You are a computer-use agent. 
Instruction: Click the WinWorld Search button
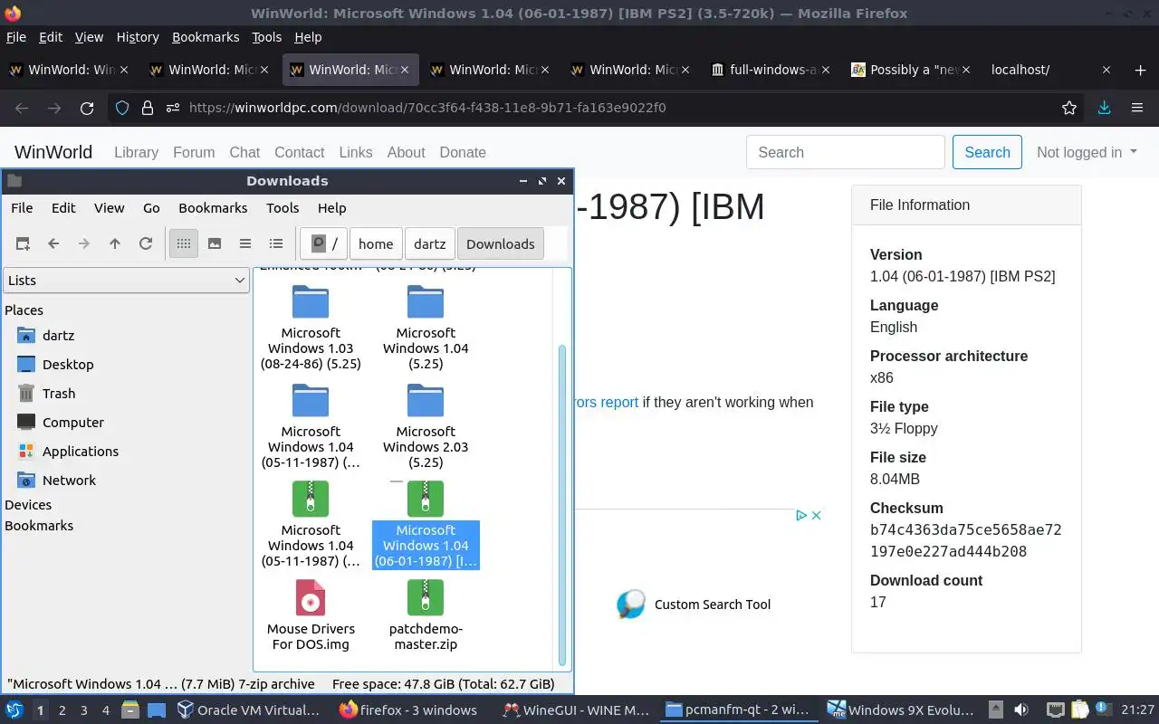(x=987, y=152)
